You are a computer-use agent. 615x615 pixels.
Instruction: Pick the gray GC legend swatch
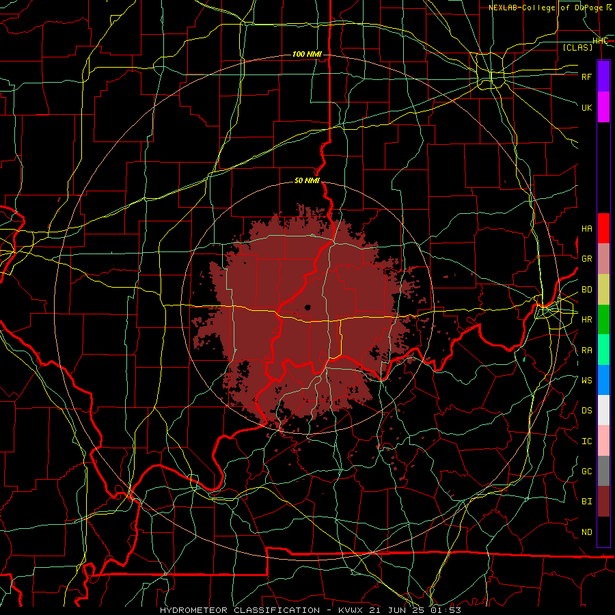[x=603, y=471]
